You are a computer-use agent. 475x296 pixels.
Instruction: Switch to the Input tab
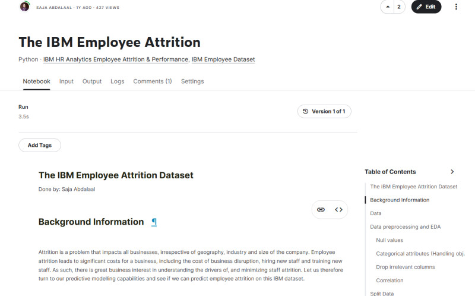66,81
